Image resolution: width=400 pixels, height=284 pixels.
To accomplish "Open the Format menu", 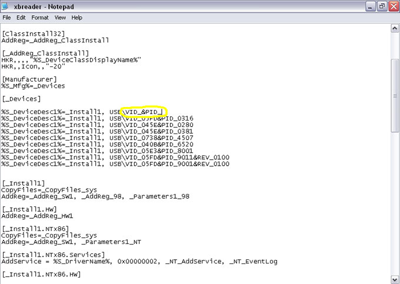I will (40, 18).
